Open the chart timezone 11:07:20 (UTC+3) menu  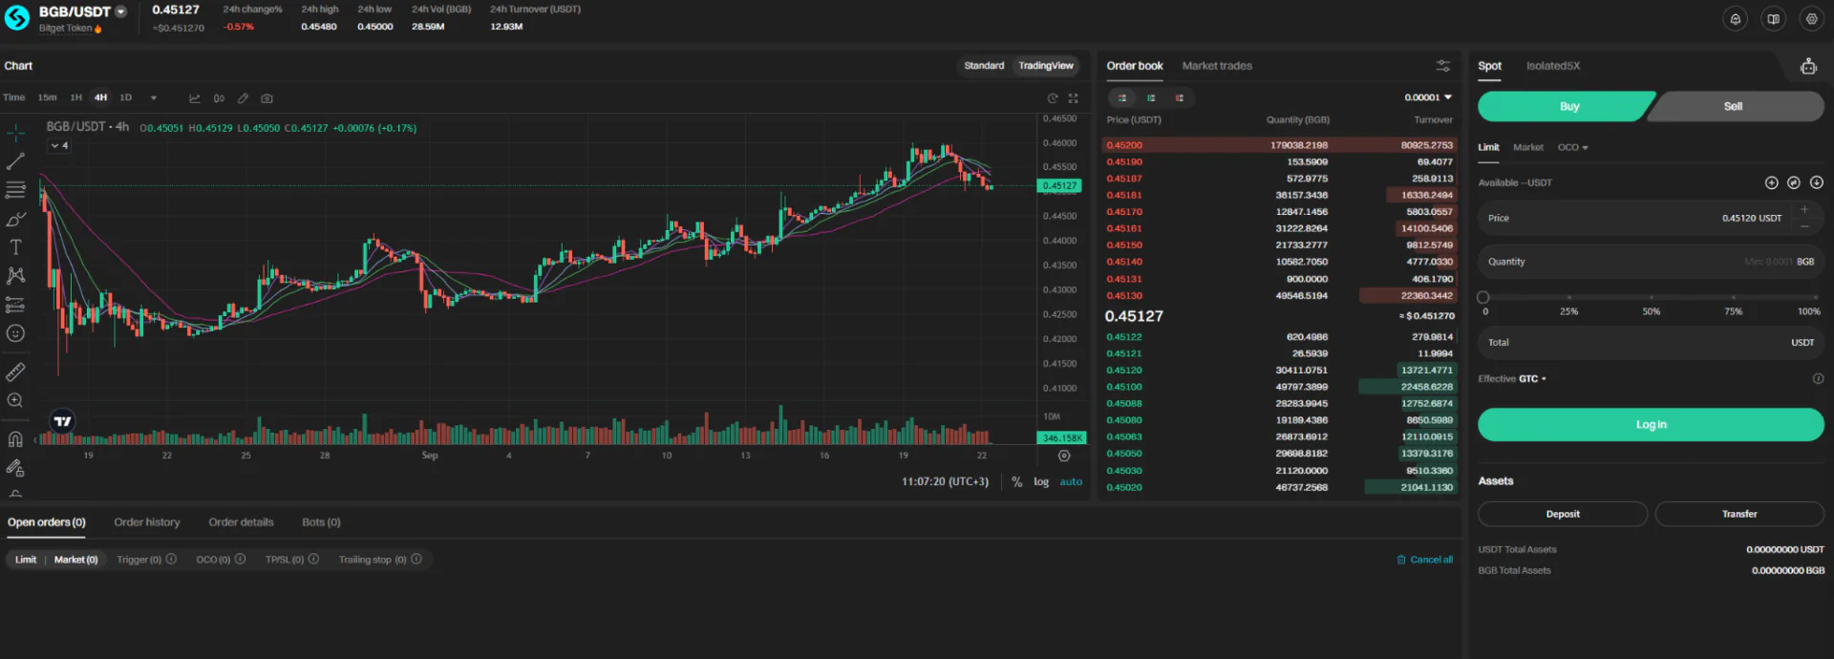click(x=945, y=482)
